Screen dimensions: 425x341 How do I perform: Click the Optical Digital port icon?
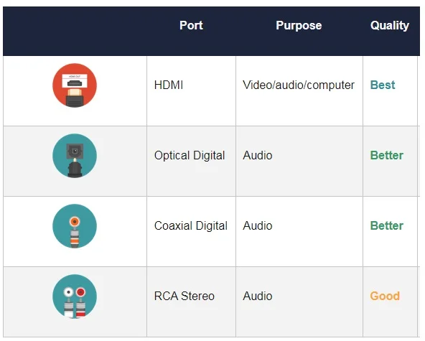pyautogui.click(x=75, y=156)
